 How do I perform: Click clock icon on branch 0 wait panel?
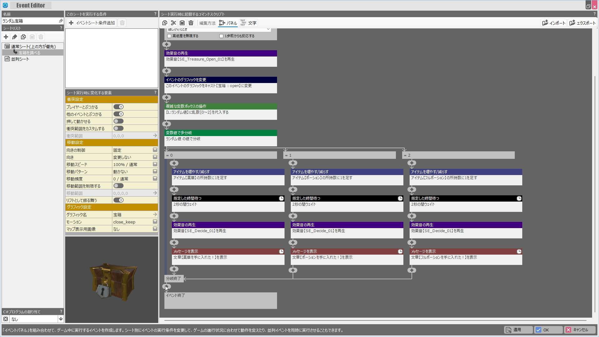[x=281, y=198]
